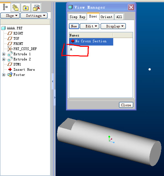
Task: Click the TOP datum plane icon
Action: [x=10, y=38]
